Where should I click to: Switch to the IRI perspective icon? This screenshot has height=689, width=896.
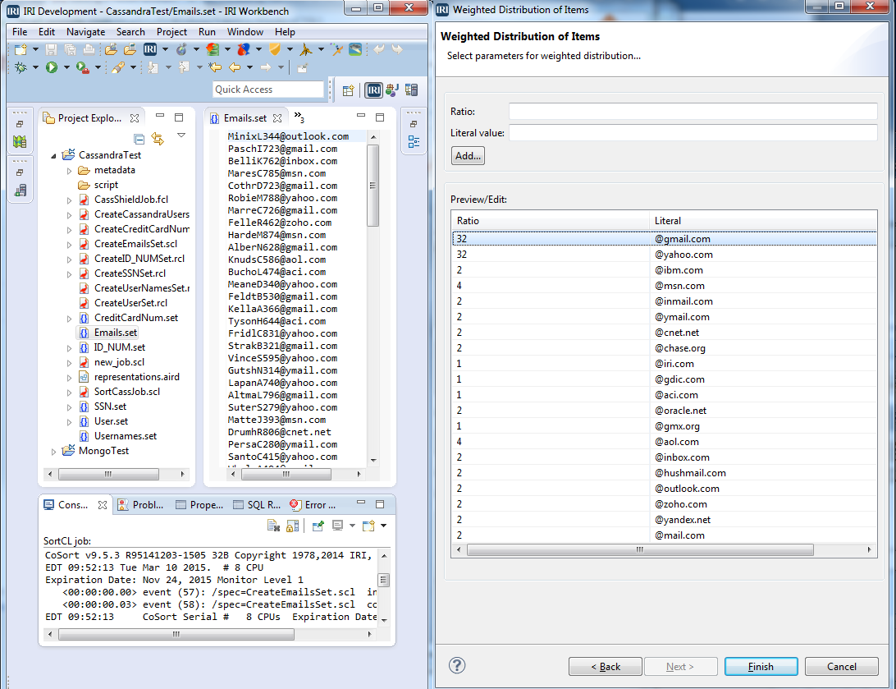click(x=373, y=90)
